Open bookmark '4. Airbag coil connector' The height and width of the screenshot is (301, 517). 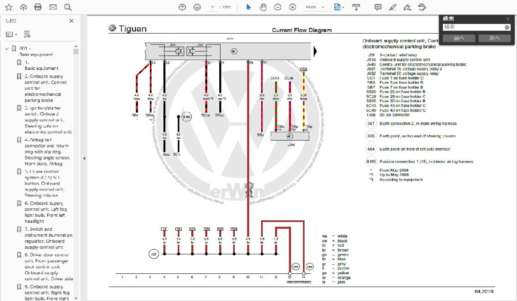[47, 152]
